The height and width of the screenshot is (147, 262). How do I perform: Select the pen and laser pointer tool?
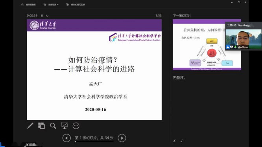30,126
